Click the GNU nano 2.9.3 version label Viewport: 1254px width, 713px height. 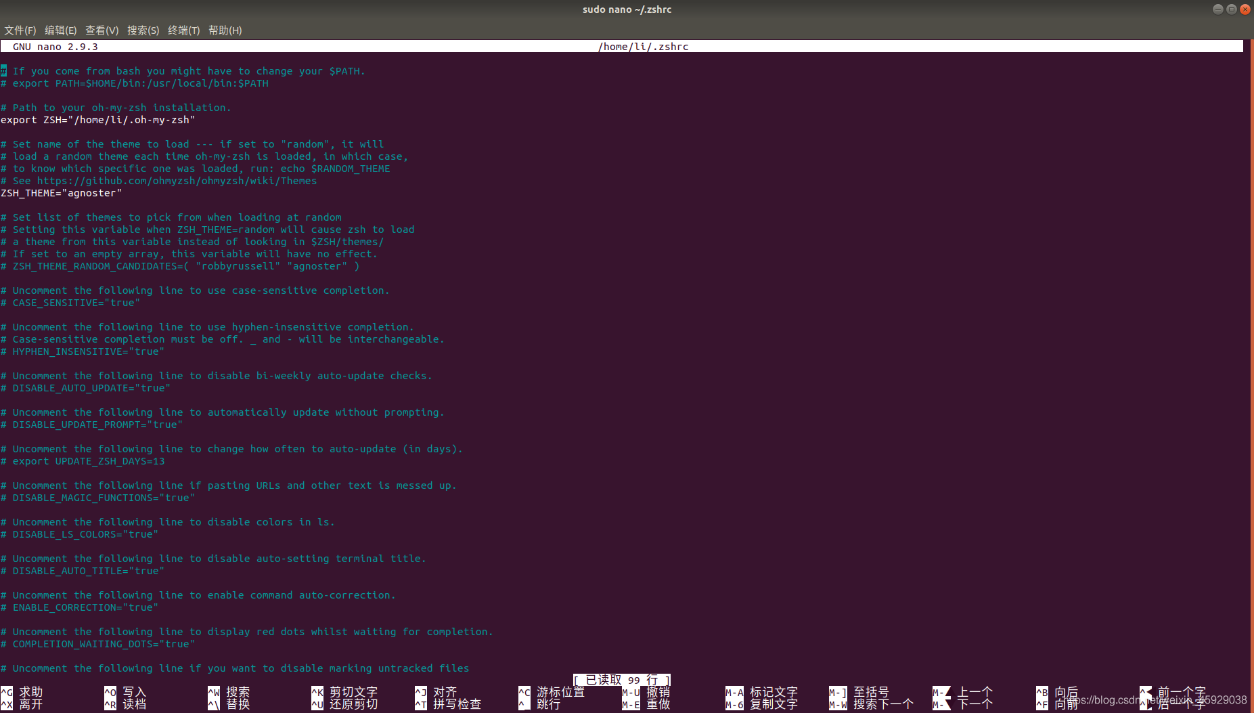[55, 47]
